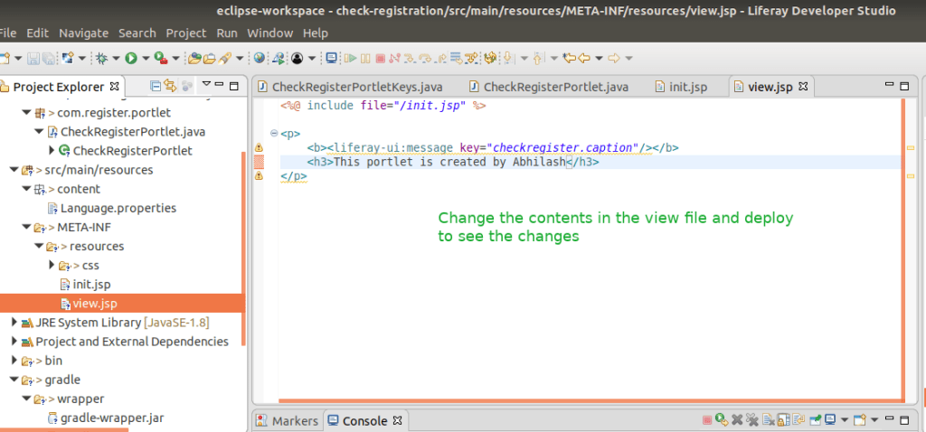The height and width of the screenshot is (432, 926).
Task: Collapse all in Project Explorer
Action: (156, 87)
